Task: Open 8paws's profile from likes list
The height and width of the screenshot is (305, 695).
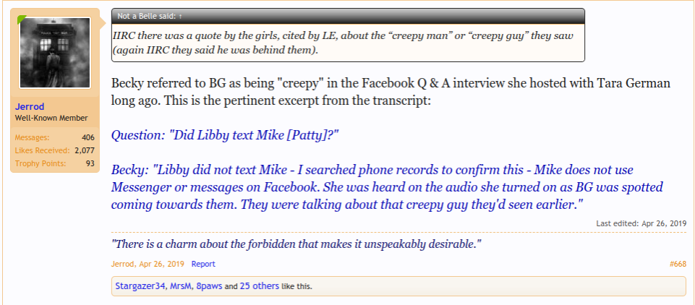Action: click(x=209, y=286)
